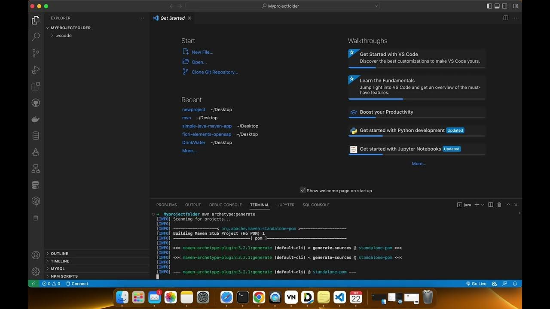Click Clone Git Repository... link
Screen dimensions: 550x309
215,72
